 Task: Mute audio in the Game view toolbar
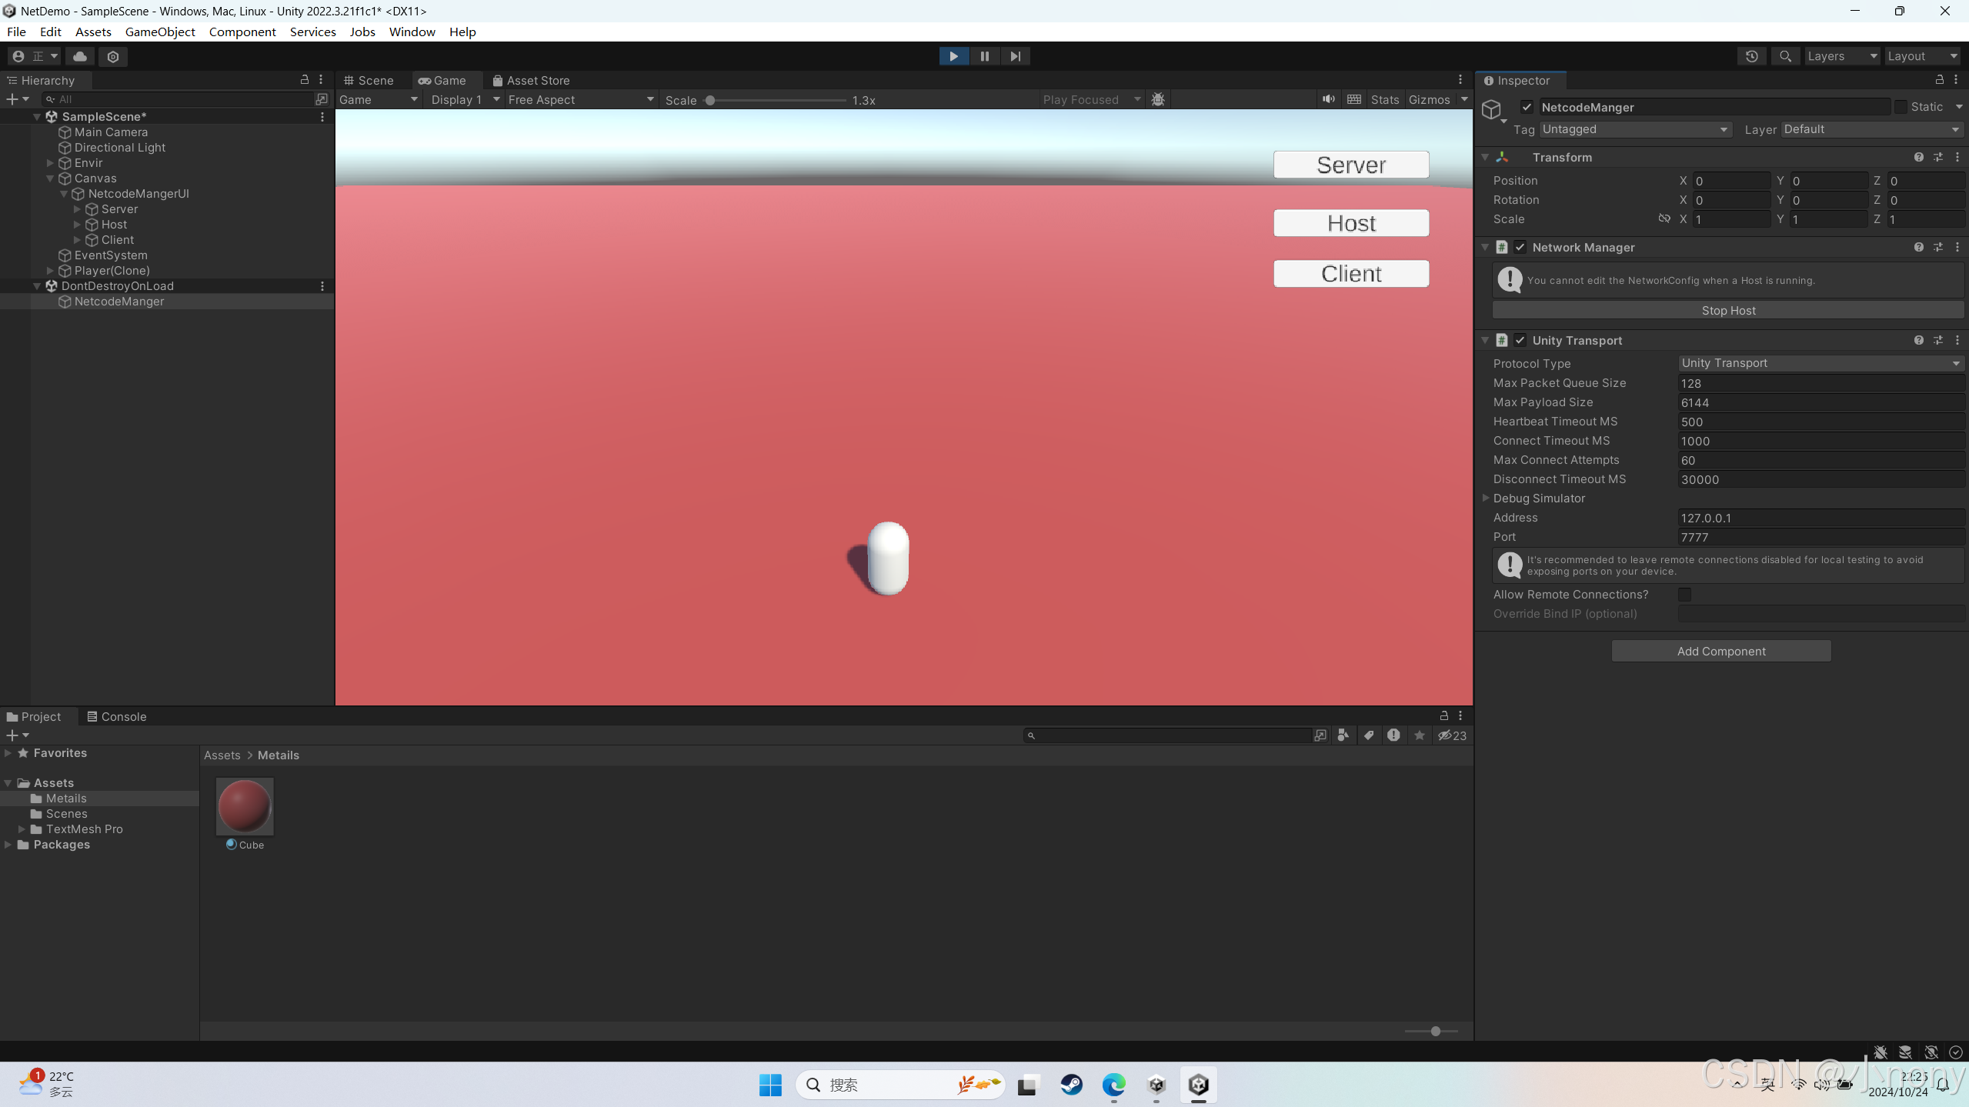tap(1329, 99)
